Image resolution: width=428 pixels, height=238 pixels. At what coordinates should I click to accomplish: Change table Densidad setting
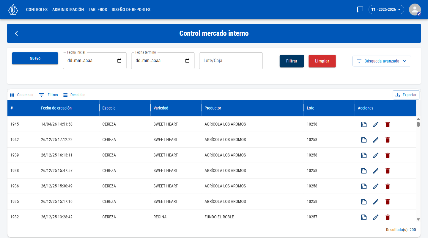tap(74, 95)
